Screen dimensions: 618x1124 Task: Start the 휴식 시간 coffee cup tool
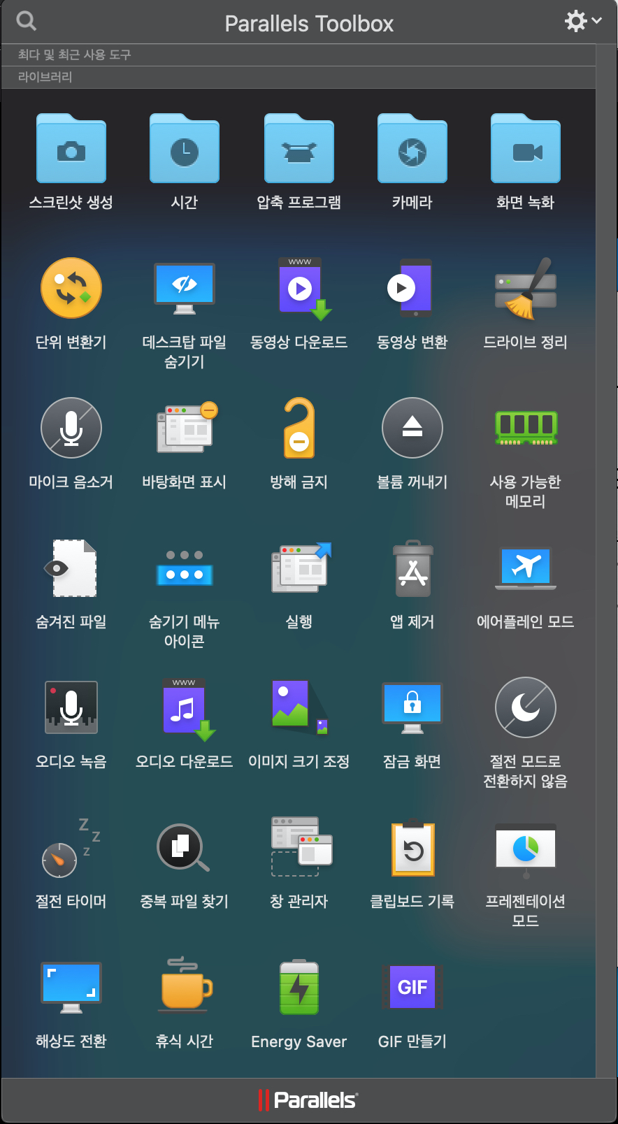pyautogui.click(x=185, y=984)
